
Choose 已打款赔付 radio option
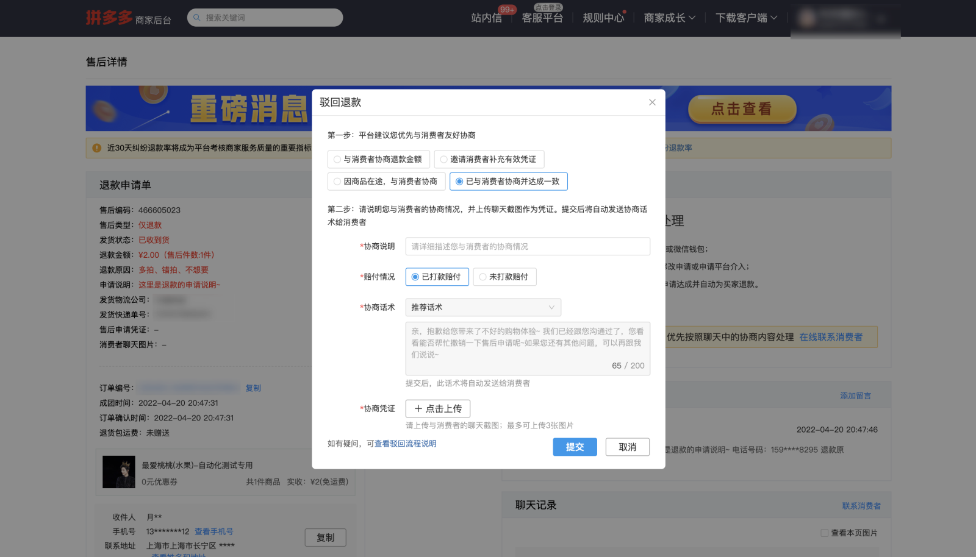point(437,277)
